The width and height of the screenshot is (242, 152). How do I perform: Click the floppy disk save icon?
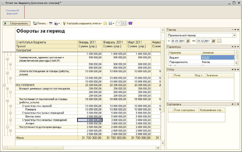[110, 23]
